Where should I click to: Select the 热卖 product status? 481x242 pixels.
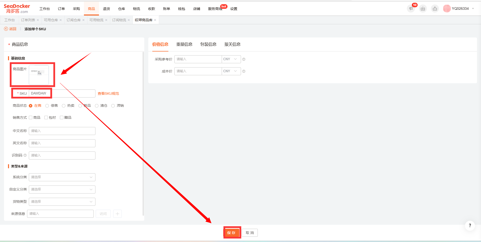point(64,106)
